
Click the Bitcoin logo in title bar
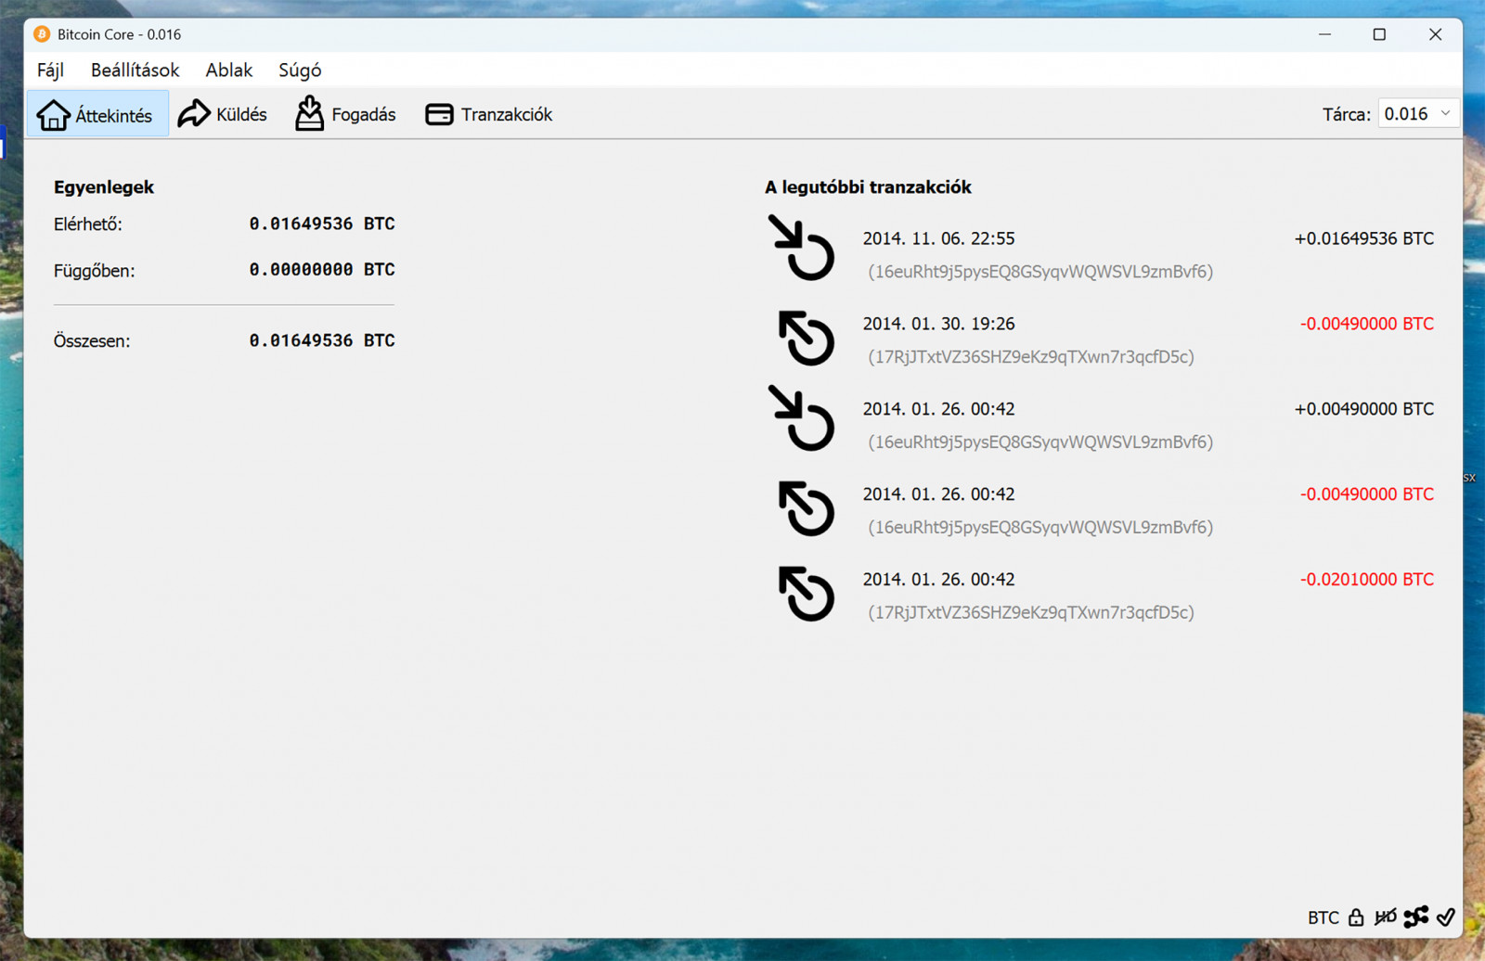(x=42, y=34)
